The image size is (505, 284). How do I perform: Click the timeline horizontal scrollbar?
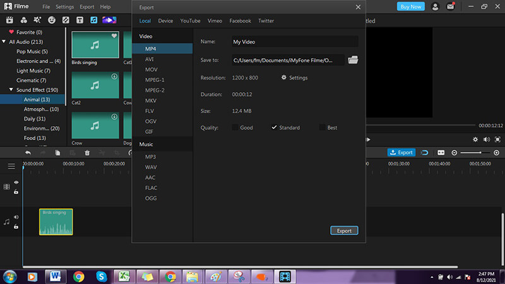241,266
